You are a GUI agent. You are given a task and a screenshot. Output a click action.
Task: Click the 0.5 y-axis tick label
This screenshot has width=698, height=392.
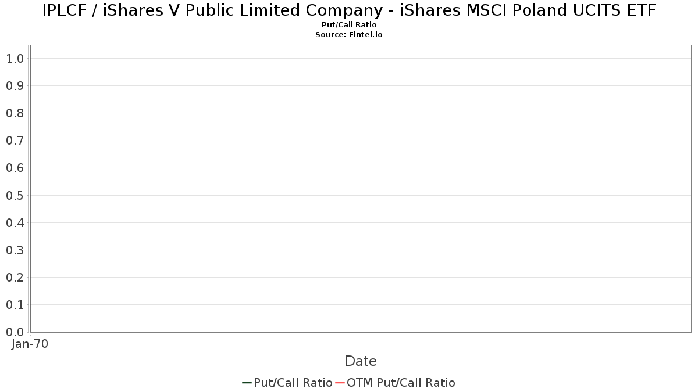(15, 196)
